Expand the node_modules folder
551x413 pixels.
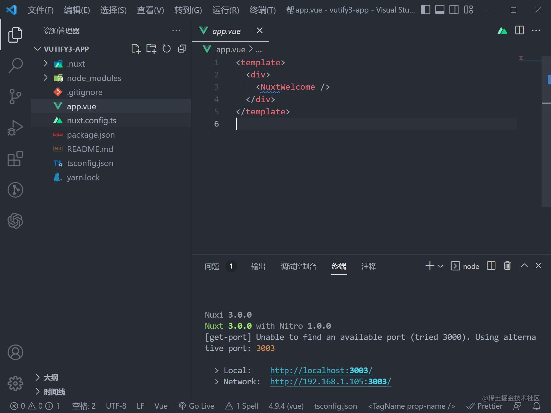(46, 78)
